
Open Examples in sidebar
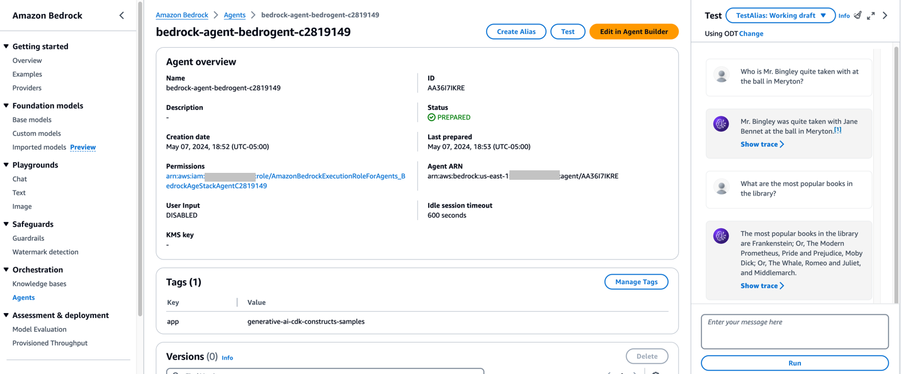[x=27, y=74]
